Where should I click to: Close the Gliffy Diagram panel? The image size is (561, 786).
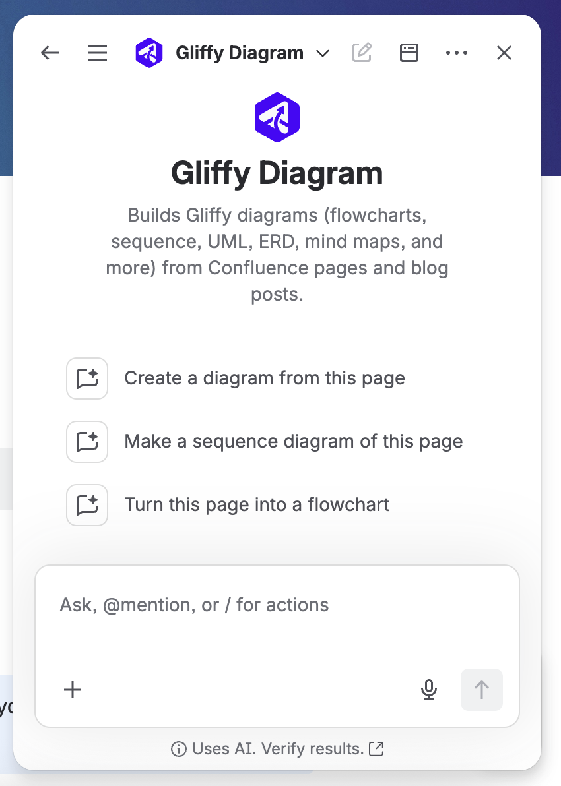coord(504,53)
